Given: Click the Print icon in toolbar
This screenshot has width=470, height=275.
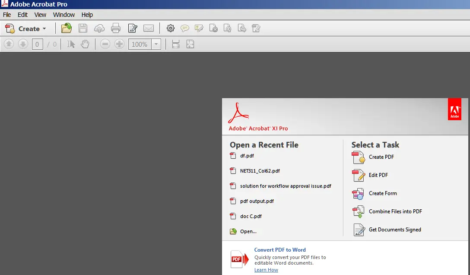Looking at the screenshot, I should click(x=116, y=29).
